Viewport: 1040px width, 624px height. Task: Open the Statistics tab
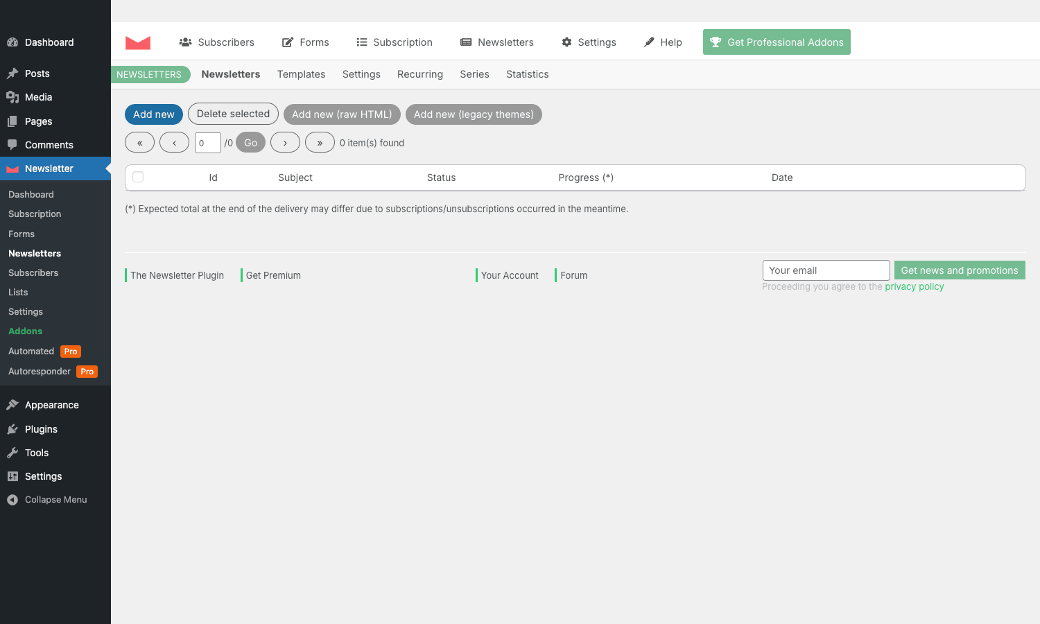[x=527, y=74]
